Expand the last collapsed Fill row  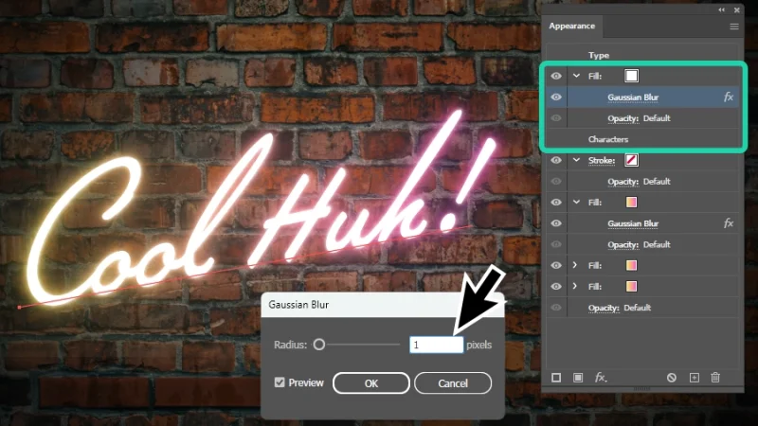click(576, 286)
